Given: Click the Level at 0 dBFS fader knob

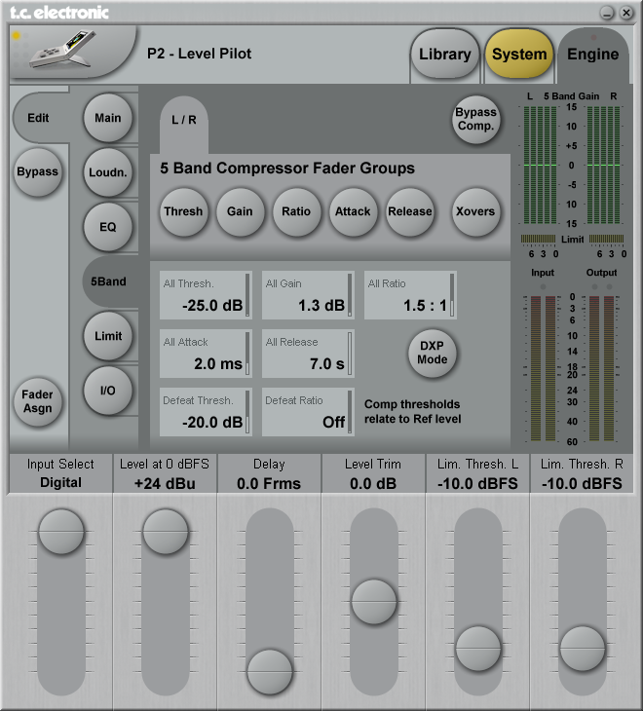Looking at the screenshot, I should pyautogui.click(x=166, y=532).
